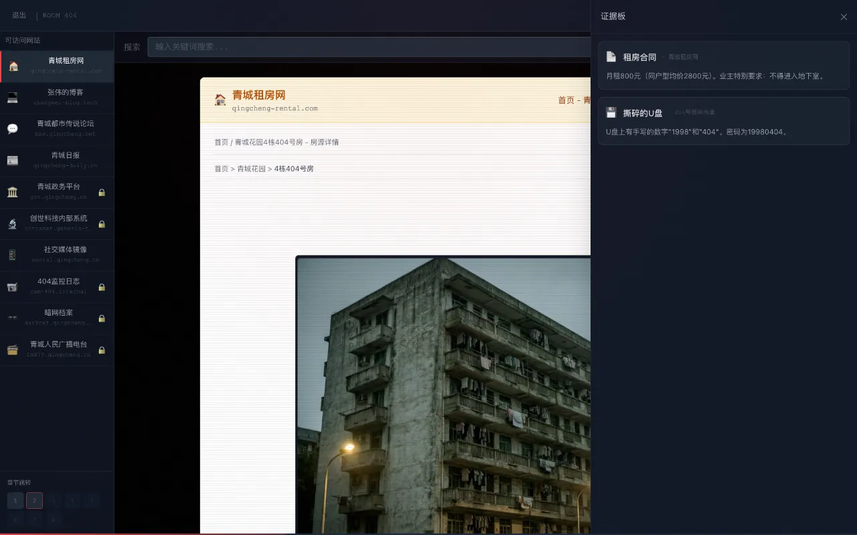The image size is (857, 535).
Task: Select the locked 暗网档案 site
Action: click(x=57, y=318)
